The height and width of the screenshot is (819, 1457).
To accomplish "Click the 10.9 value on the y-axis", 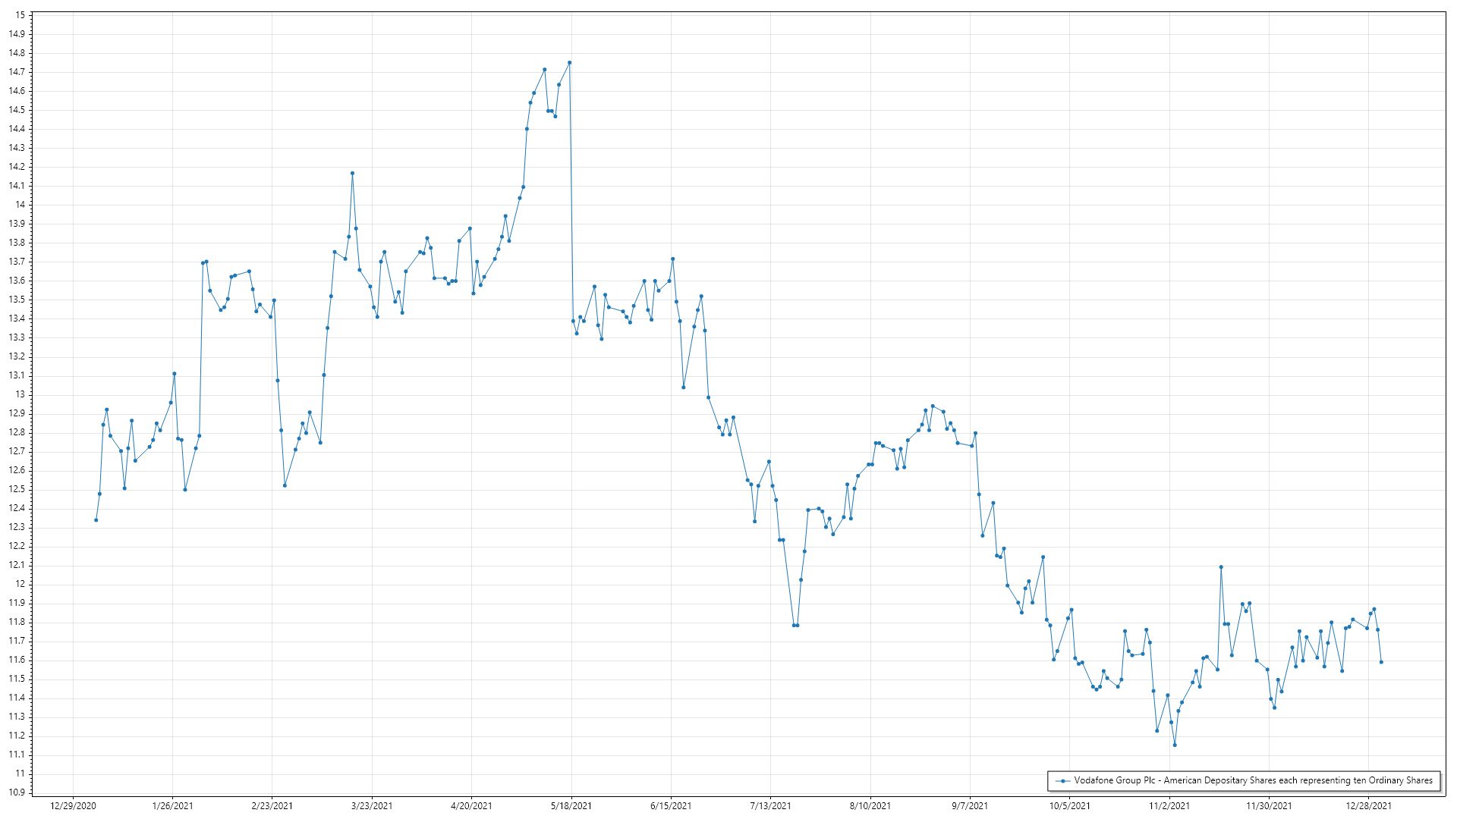I will pos(17,792).
